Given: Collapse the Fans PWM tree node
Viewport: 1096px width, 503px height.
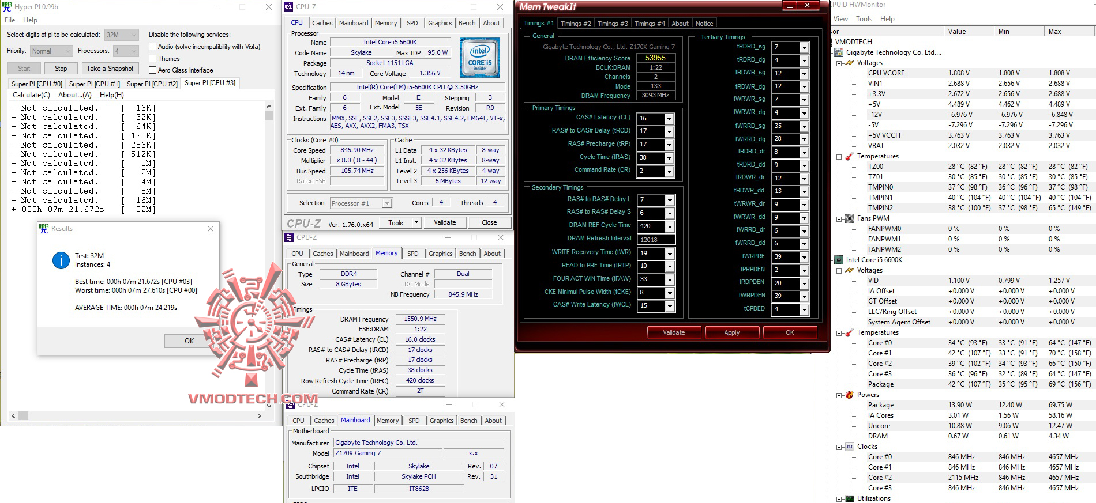Looking at the screenshot, I should [x=839, y=219].
